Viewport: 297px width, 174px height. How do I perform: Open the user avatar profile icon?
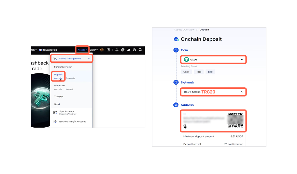click(x=102, y=50)
